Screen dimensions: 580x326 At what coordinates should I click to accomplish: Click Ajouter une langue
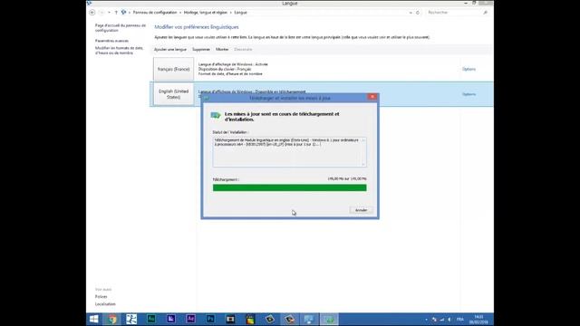coord(170,49)
